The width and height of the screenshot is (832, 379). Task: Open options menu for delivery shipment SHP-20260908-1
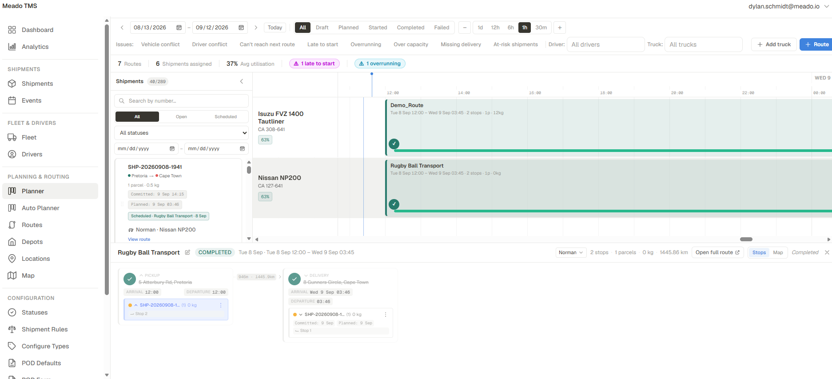386,315
